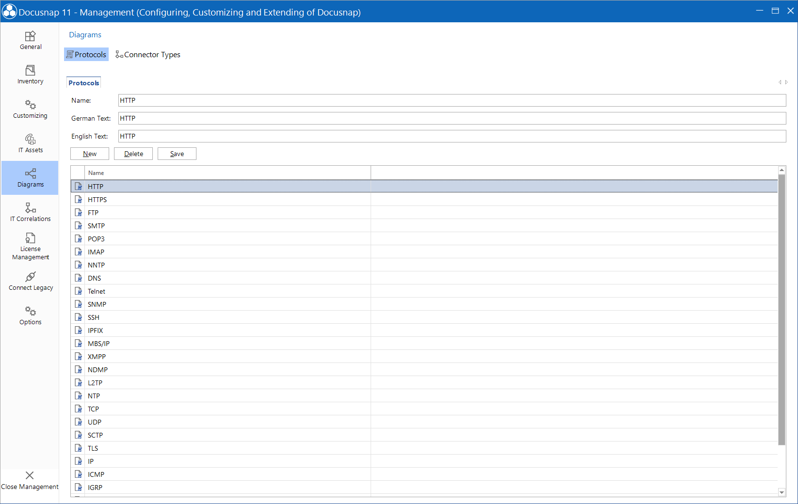Open the IT Correlations section
This screenshot has height=504, width=798.
30,212
